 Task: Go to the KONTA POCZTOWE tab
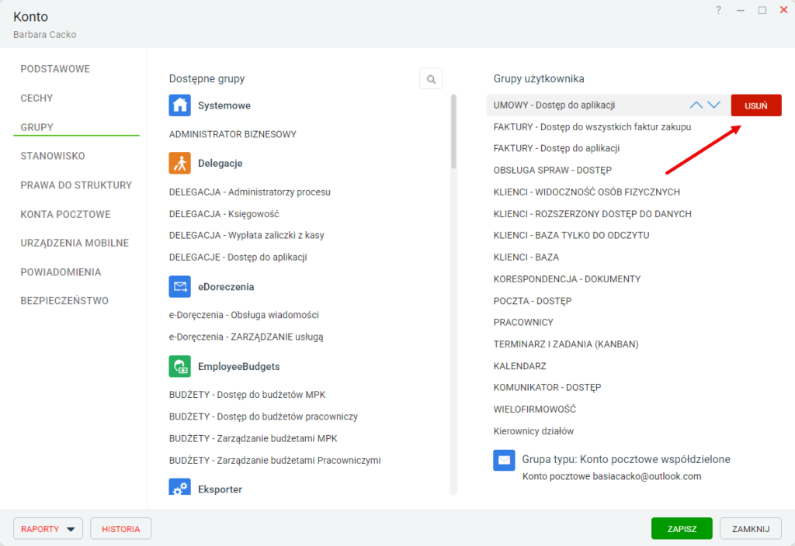click(x=65, y=214)
